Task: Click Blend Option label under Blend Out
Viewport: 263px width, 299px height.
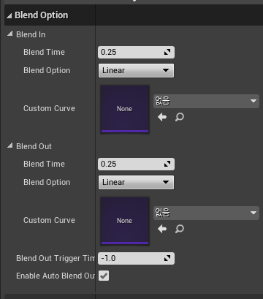Action: [47, 183]
